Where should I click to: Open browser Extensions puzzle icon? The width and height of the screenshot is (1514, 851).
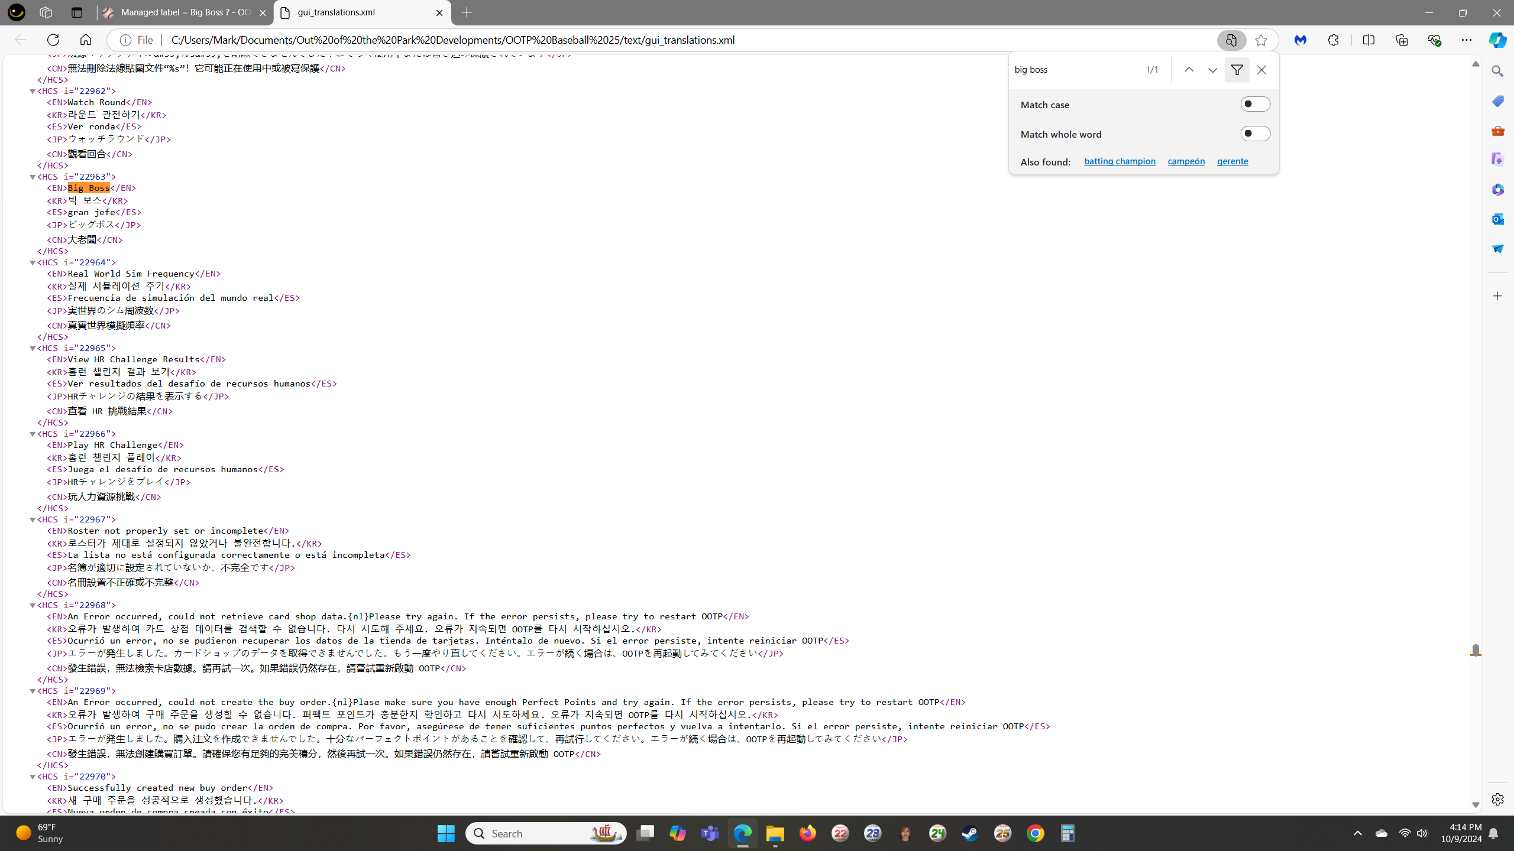pos(1333,40)
